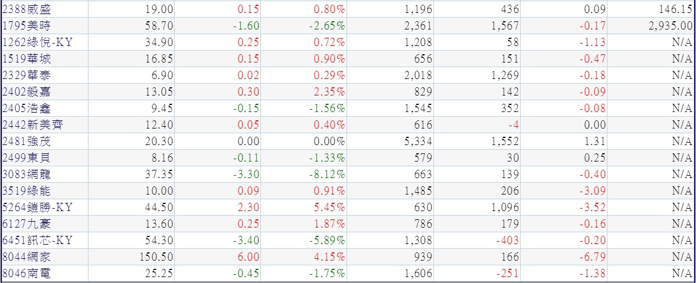
Task: Click the percentage -1.75%
Action: click(328, 274)
